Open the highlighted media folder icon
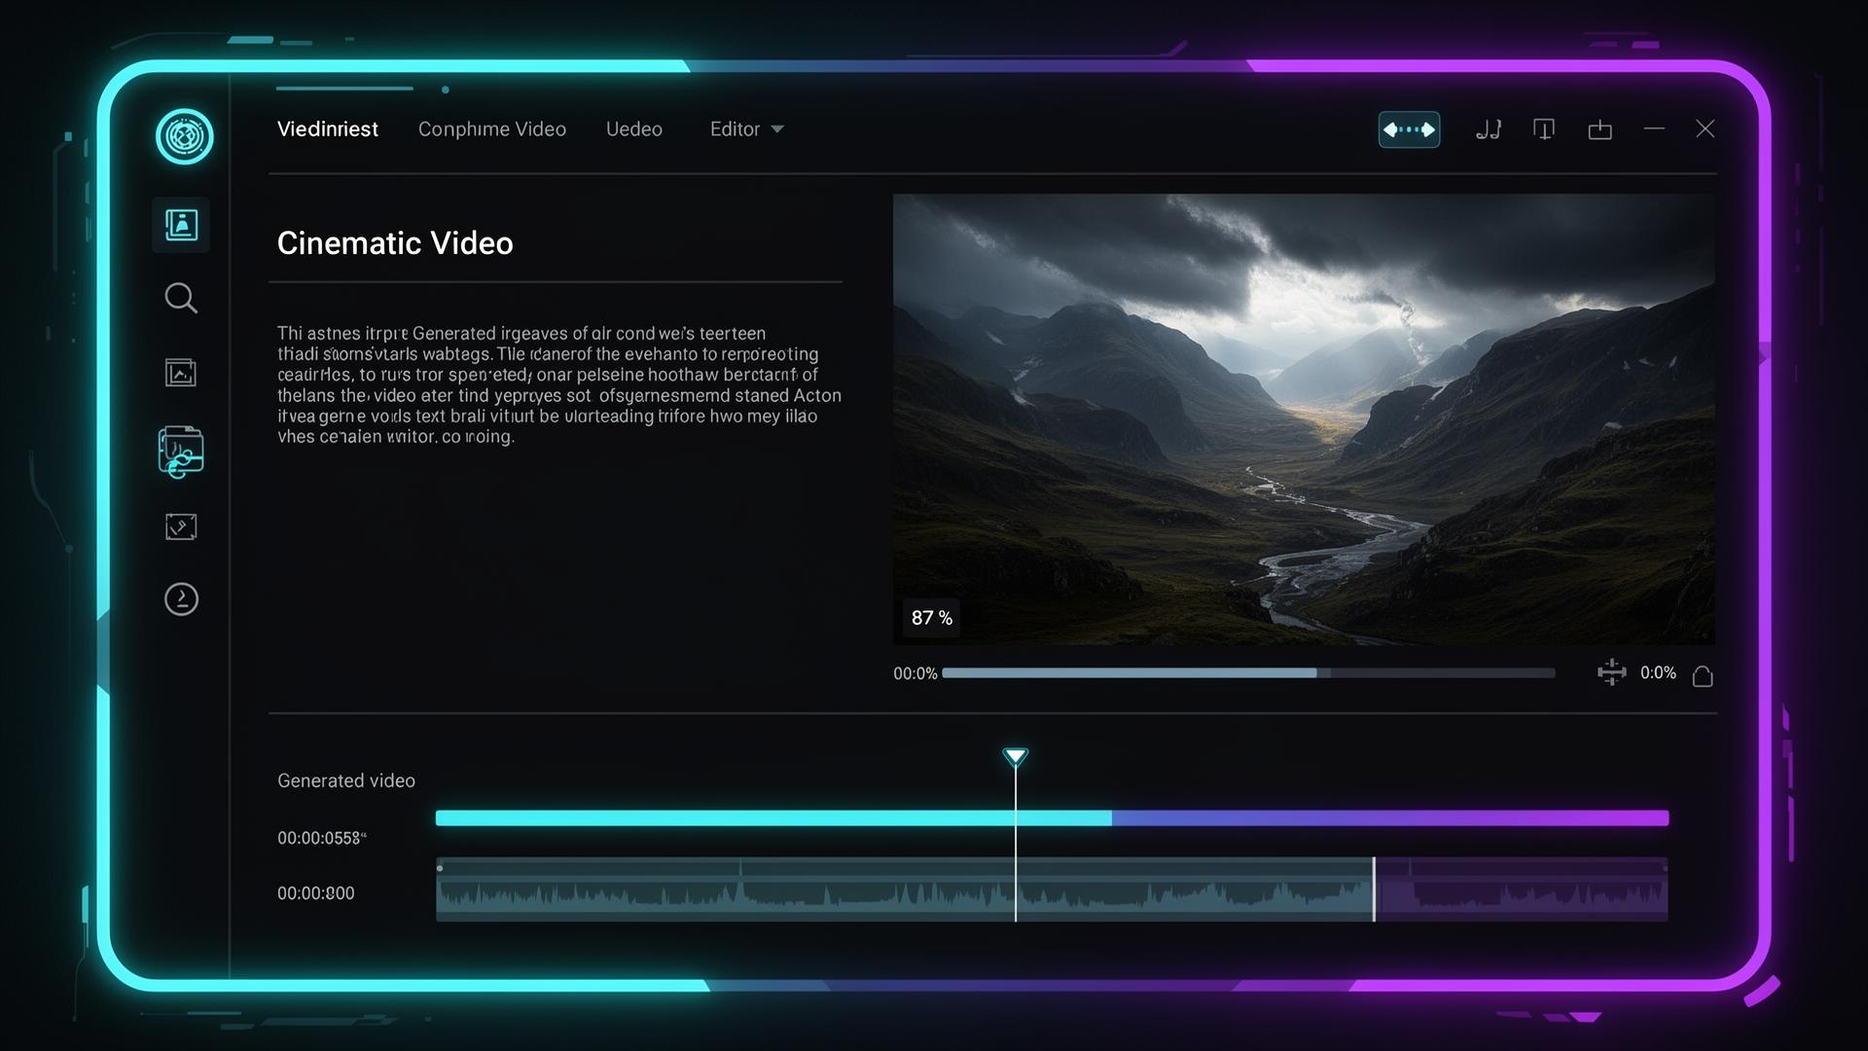 181,452
